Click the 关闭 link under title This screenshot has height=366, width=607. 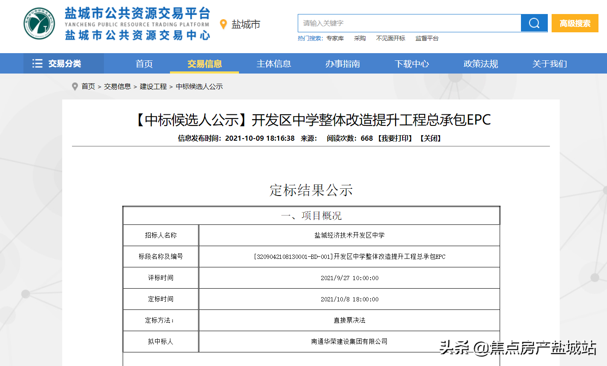pyautogui.click(x=431, y=138)
